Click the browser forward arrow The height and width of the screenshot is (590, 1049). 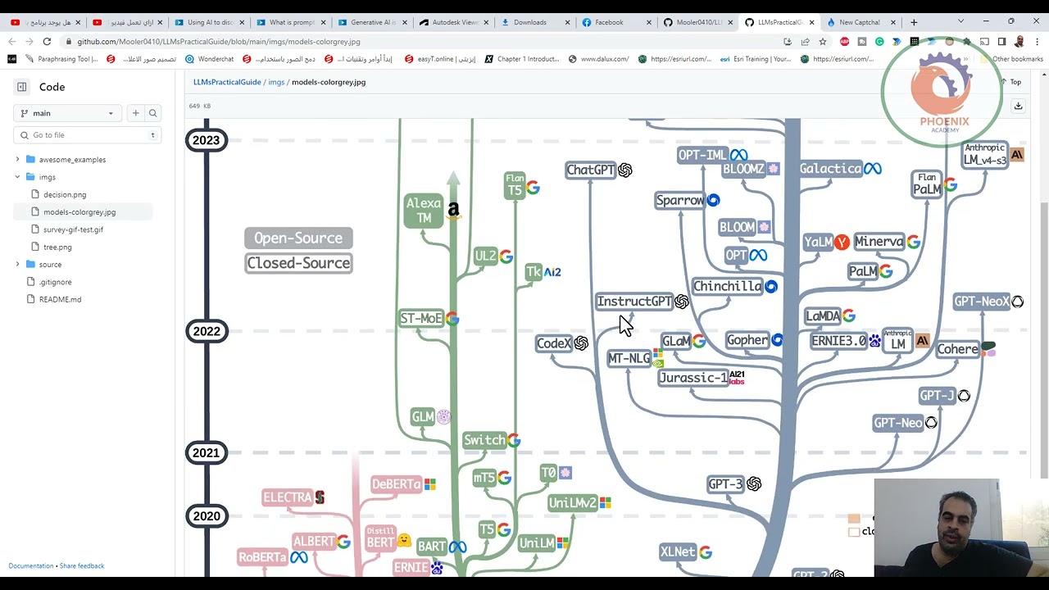click(29, 41)
